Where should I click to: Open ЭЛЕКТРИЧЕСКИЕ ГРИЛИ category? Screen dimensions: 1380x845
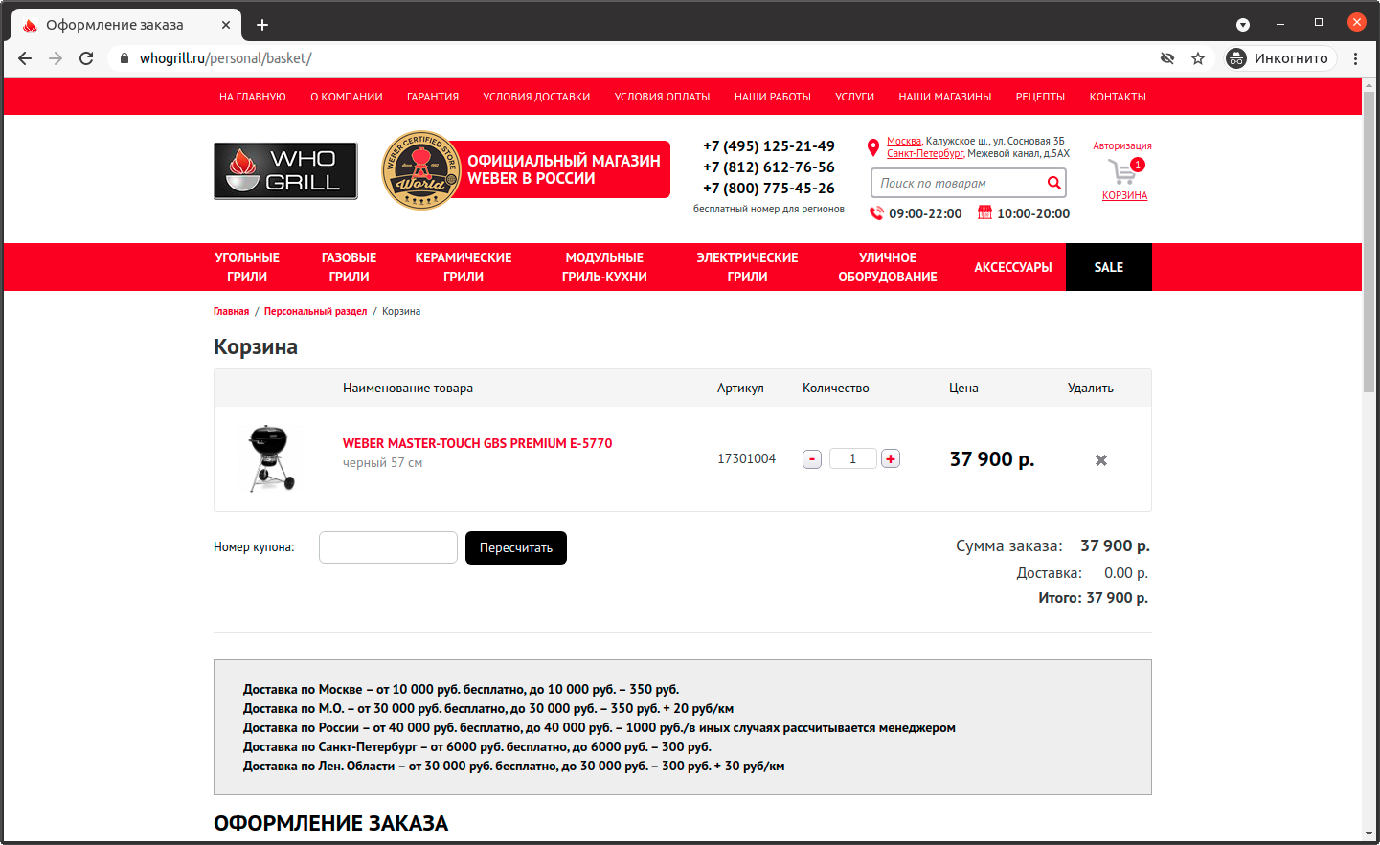pyautogui.click(x=747, y=267)
